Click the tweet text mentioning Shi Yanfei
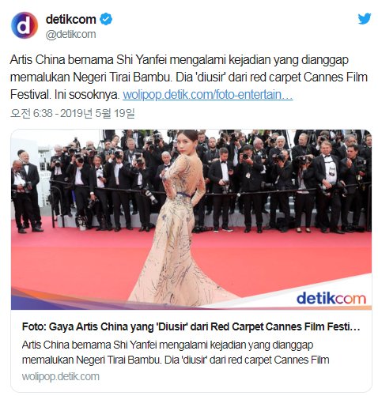The image size is (378, 396). point(188,77)
